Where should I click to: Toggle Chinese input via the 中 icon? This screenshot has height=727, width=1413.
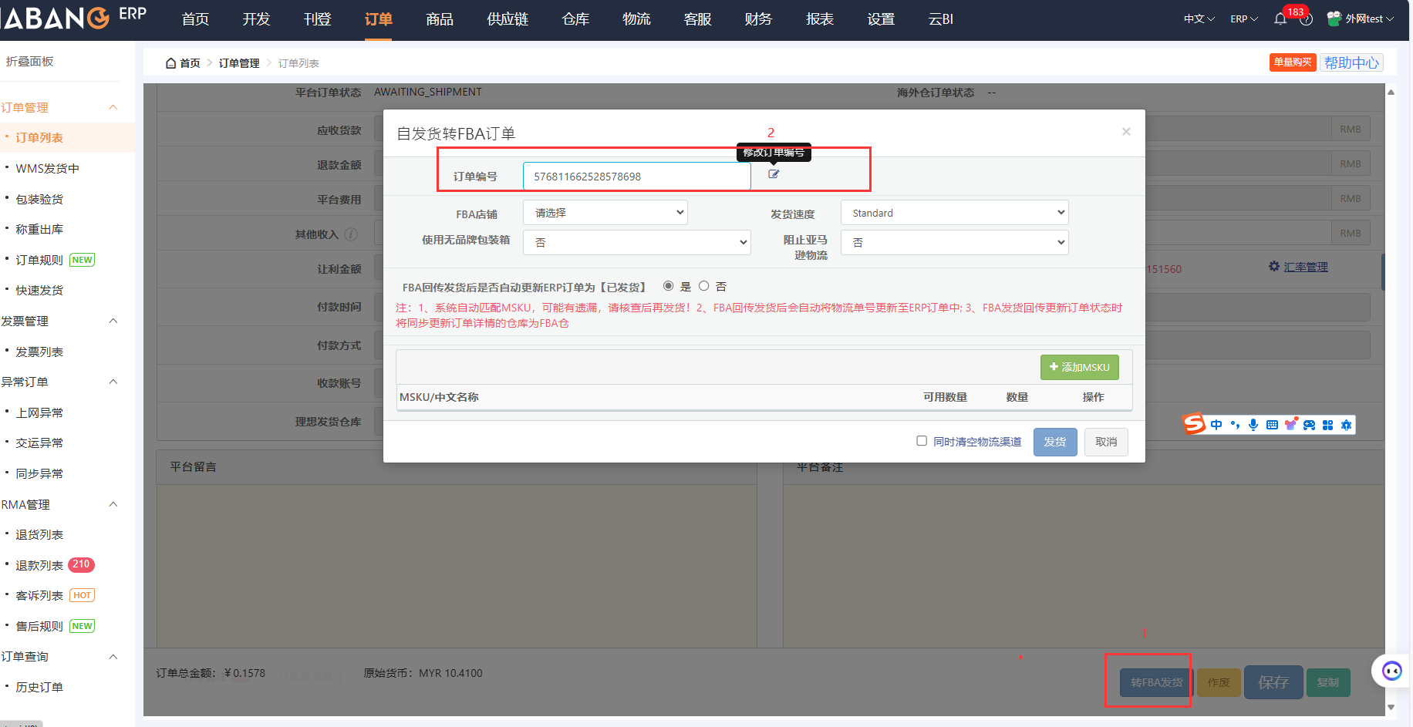[1216, 424]
